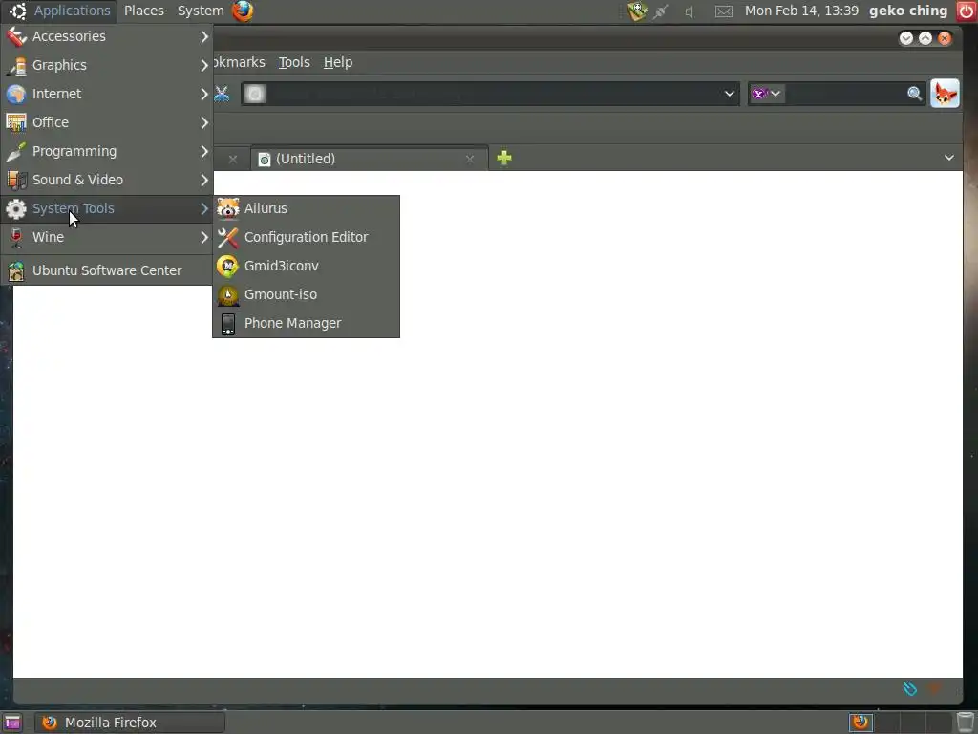Click the search magnifier icon
This screenshot has width=978, height=734.
914,94
